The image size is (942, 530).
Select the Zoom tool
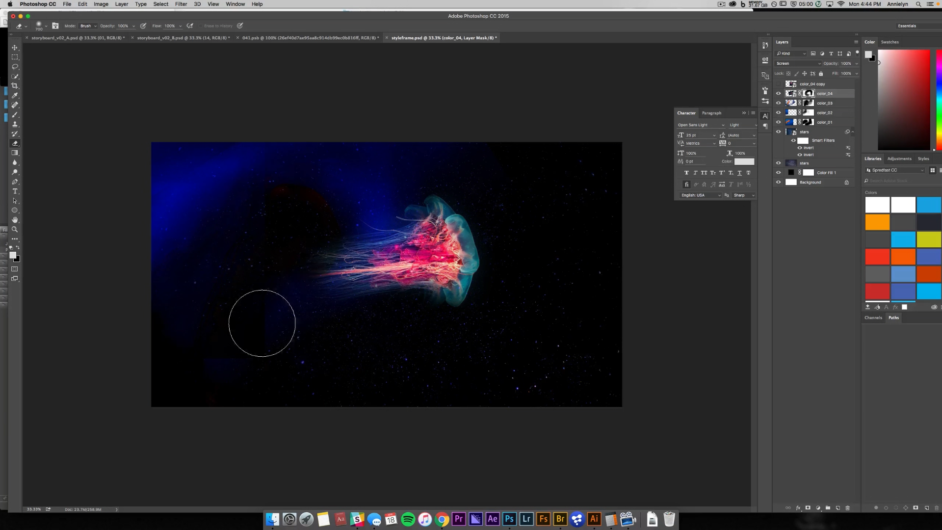coord(15,230)
